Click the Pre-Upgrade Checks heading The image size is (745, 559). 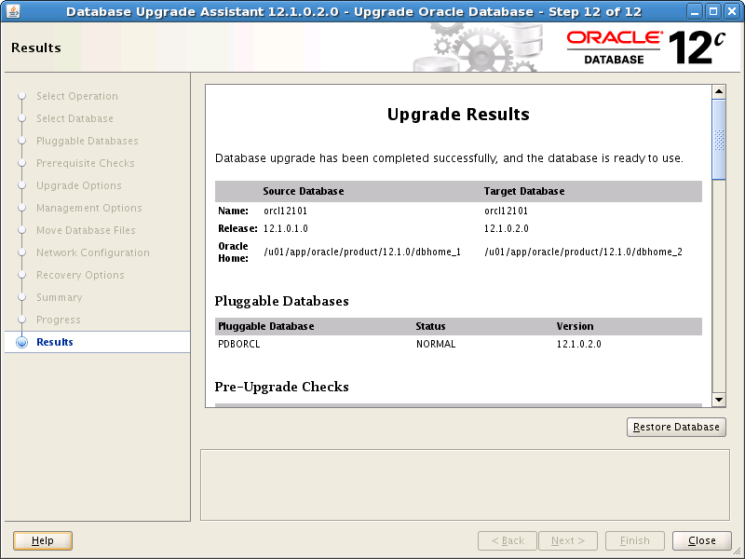[282, 387]
